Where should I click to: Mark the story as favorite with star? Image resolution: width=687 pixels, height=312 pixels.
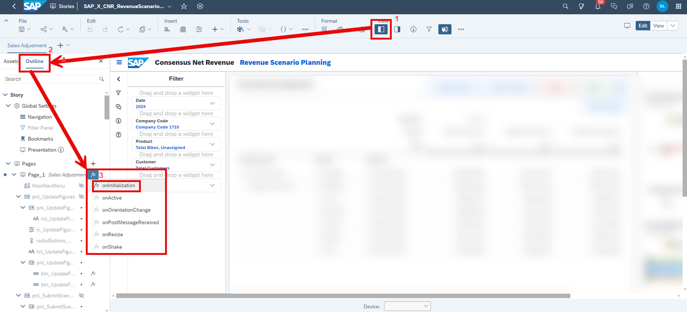(x=184, y=6)
